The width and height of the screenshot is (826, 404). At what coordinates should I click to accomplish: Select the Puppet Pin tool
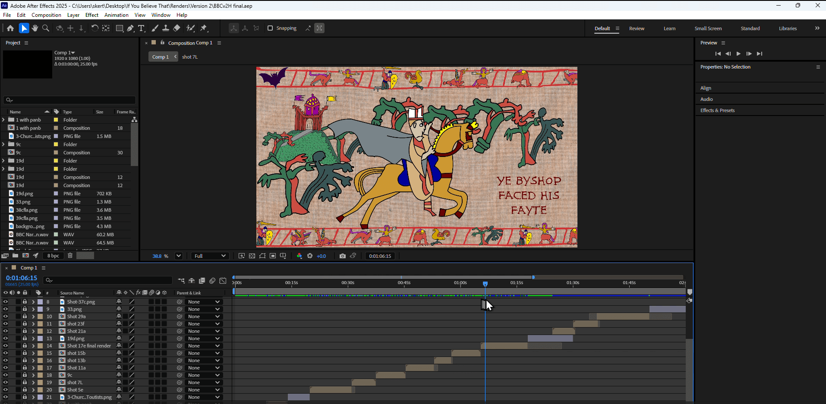[x=204, y=28]
